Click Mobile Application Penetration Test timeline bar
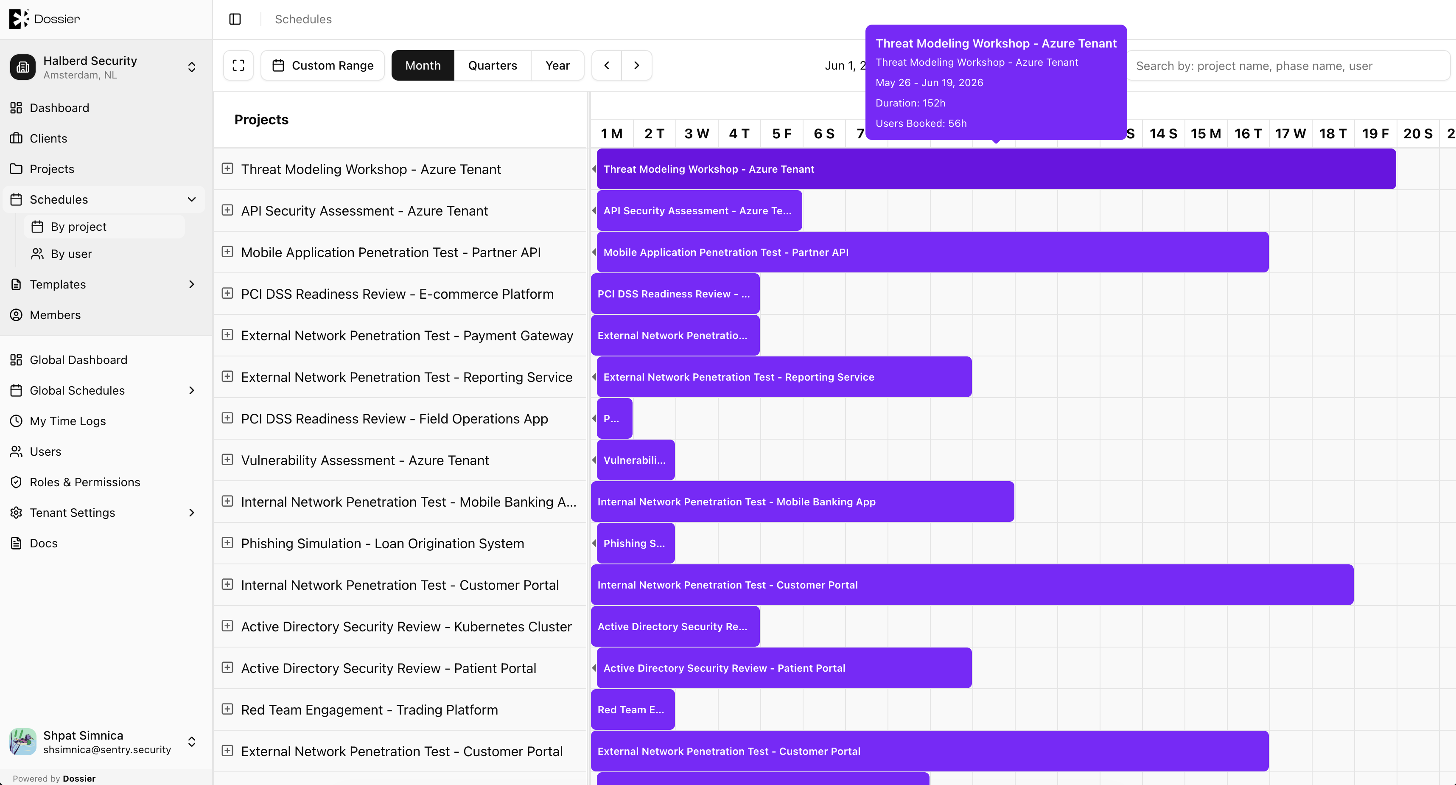 click(932, 252)
